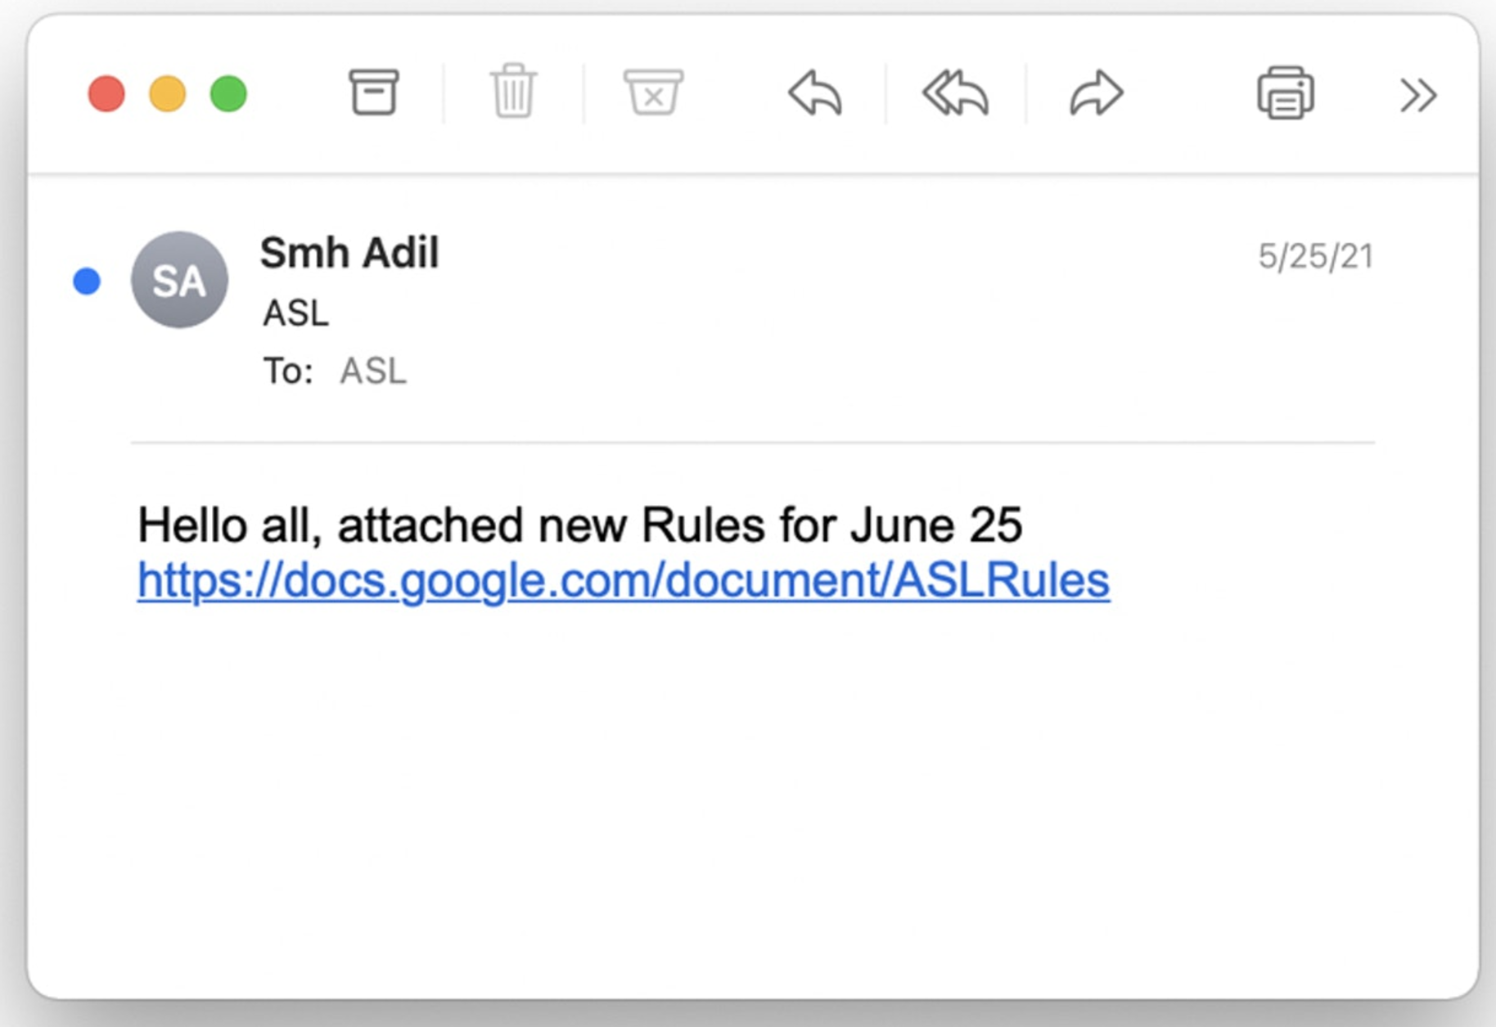
Task: Click the SA sender avatar
Action: tap(179, 280)
